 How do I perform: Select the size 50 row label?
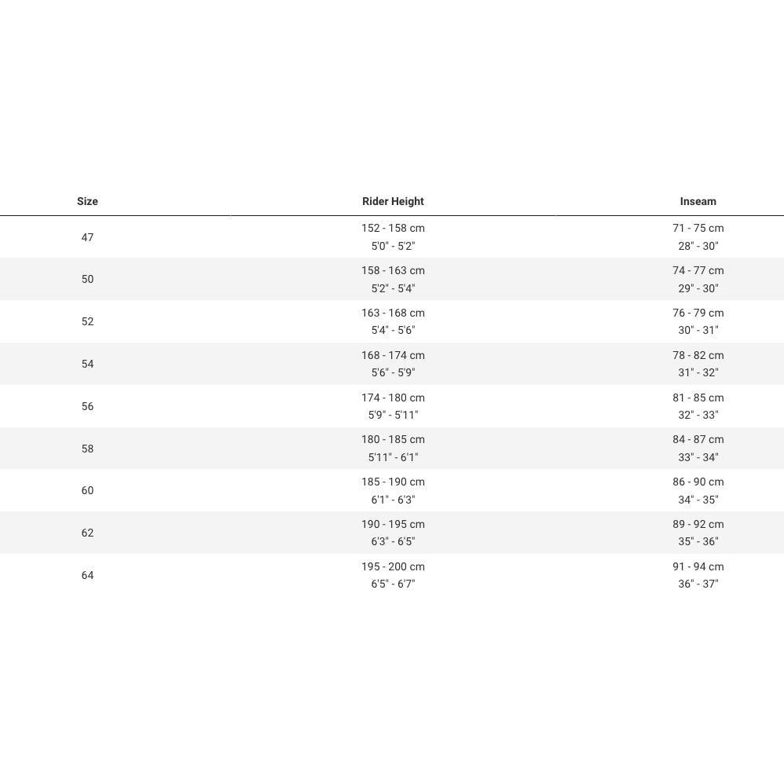coord(87,279)
